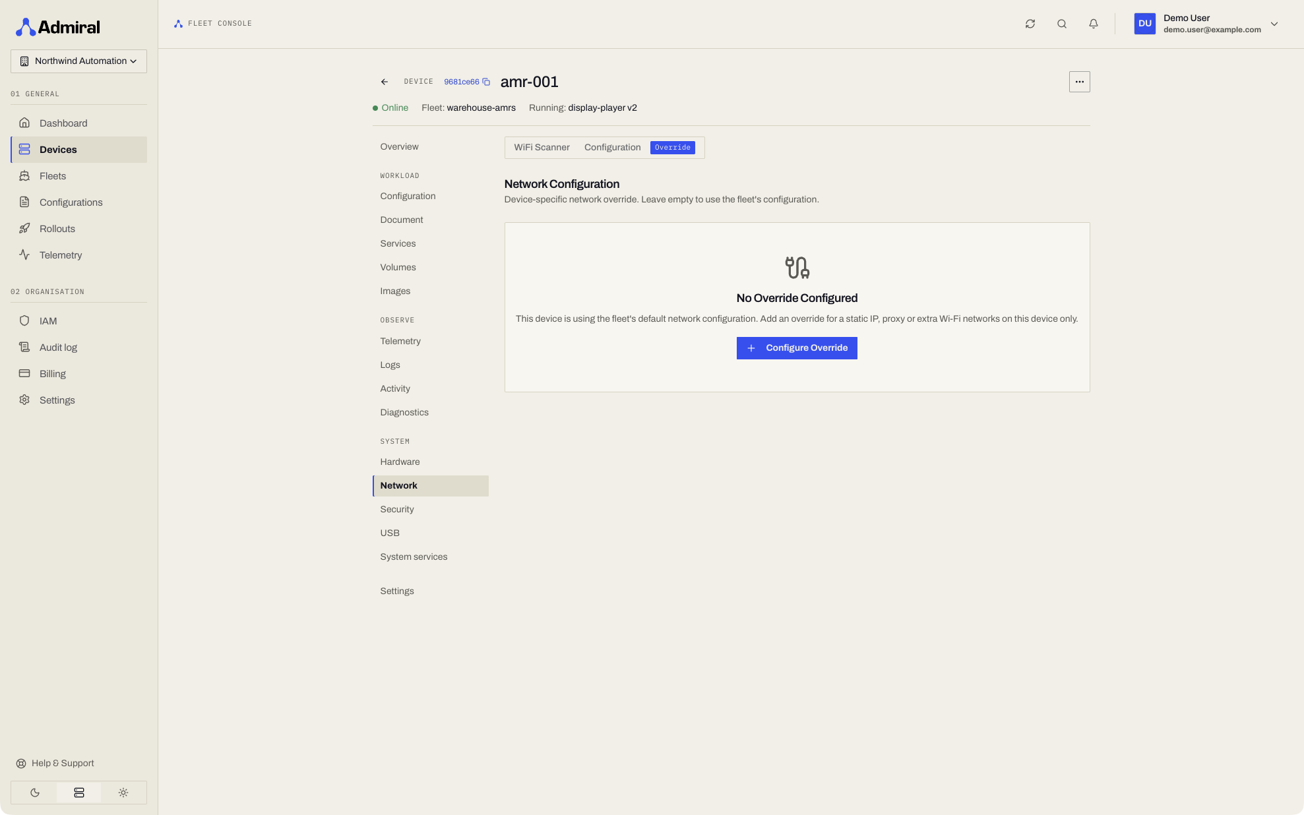The width and height of the screenshot is (1304, 815).
Task: Open Diagnostics section
Action: click(431, 413)
